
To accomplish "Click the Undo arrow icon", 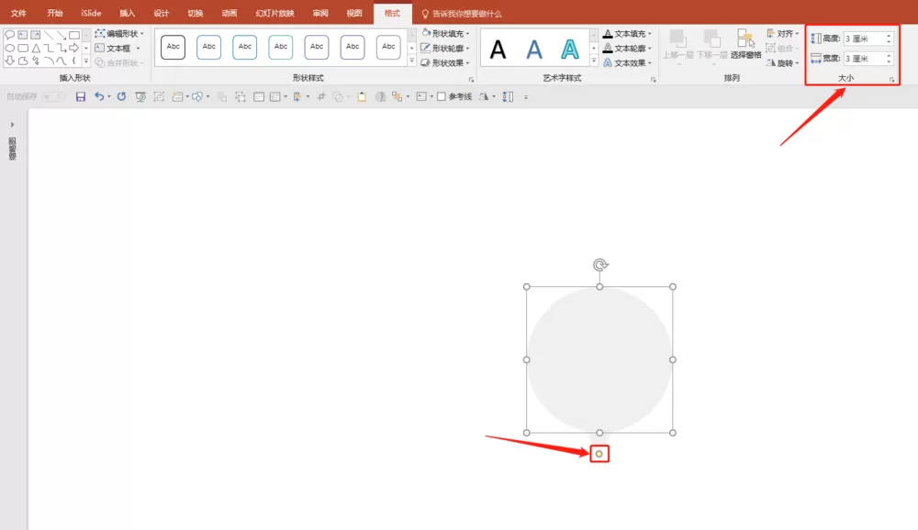I will pyautogui.click(x=99, y=96).
